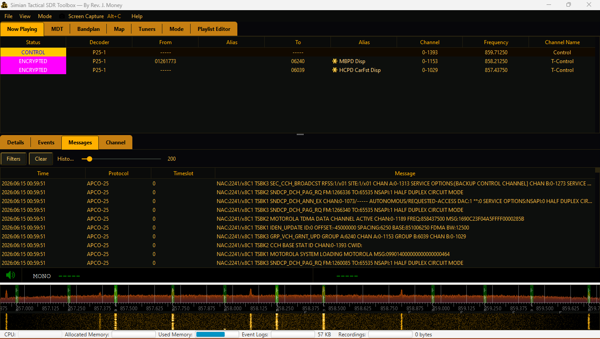Clear the messages list with Clear button
This screenshot has height=339, width=600.
pos(41,159)
